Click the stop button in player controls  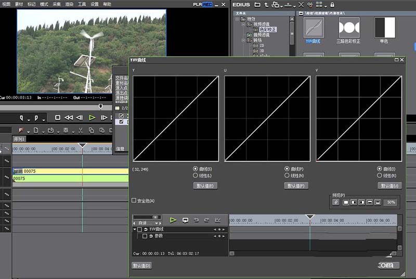[x=58, y=118]
